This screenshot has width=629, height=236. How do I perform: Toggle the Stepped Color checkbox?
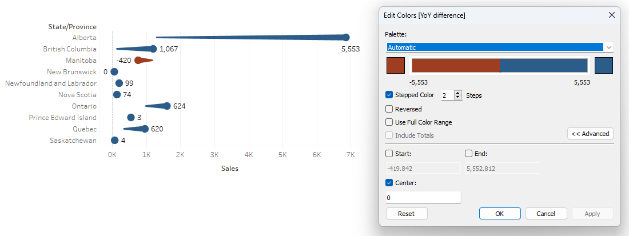[x=389, y=95]
